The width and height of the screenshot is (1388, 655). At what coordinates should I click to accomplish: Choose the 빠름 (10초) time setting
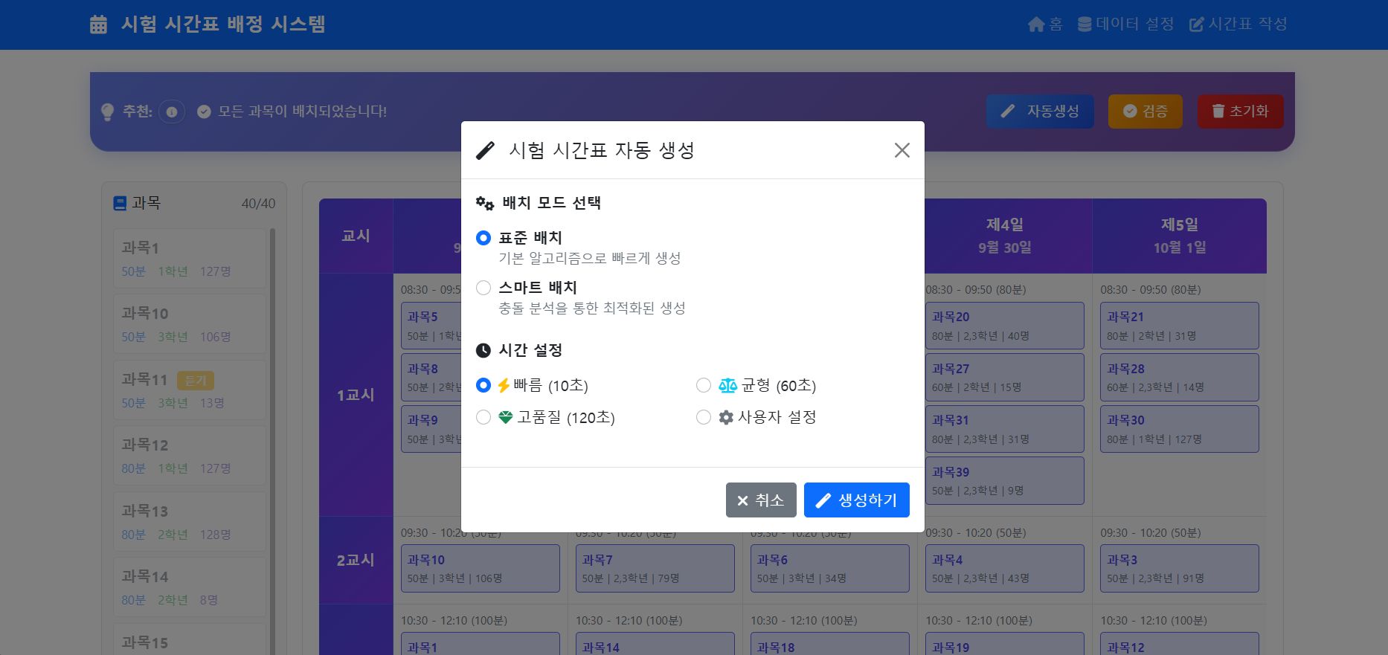click(x=483, y=385)
